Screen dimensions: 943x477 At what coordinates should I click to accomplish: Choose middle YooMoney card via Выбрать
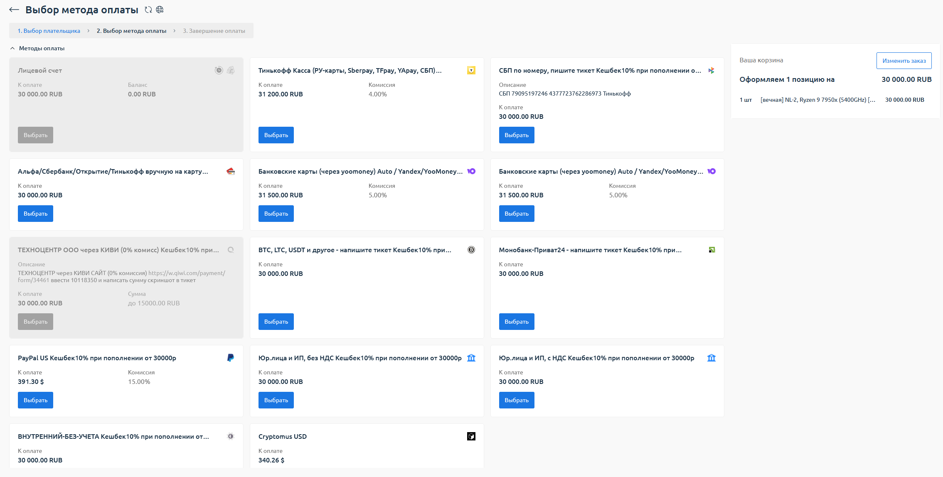click(276, 214)
